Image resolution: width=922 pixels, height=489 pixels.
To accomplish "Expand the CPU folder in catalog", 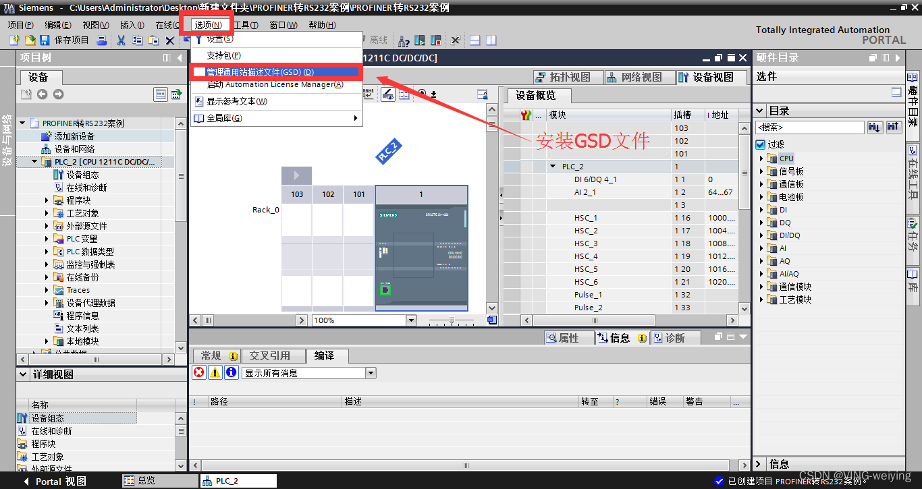I will click(761, 159).
